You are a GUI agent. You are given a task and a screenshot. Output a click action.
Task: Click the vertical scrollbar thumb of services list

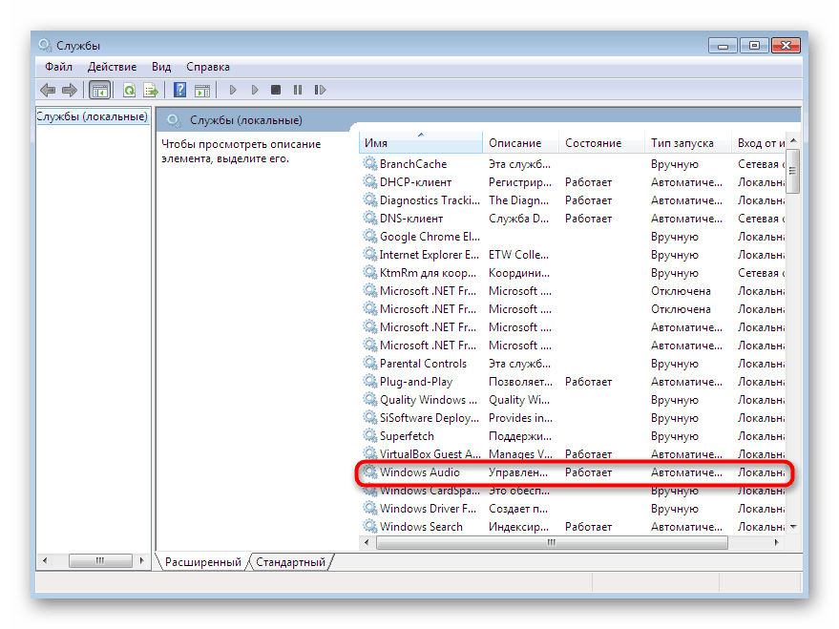pyautogui.click(x=793, y=171)
